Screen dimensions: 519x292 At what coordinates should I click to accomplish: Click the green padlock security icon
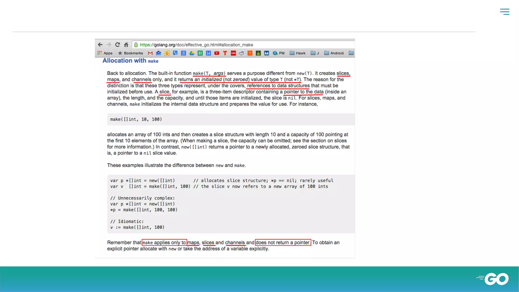(136, 45)
